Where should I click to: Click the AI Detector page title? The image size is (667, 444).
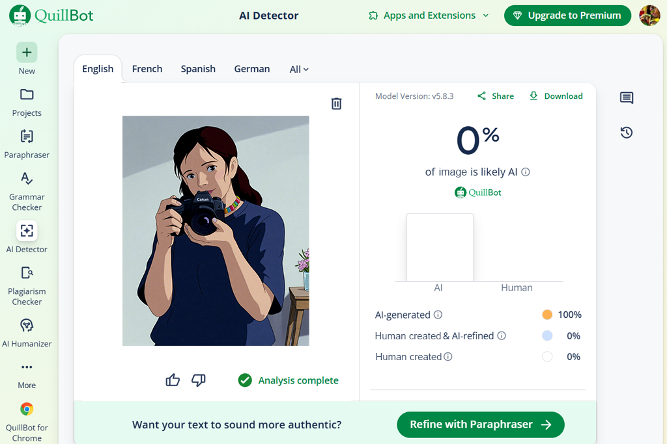pos(269,16)
